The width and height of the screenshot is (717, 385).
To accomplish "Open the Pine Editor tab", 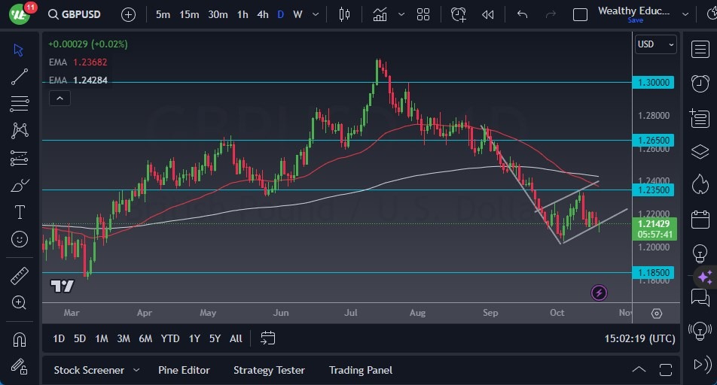I will (184, 370).
